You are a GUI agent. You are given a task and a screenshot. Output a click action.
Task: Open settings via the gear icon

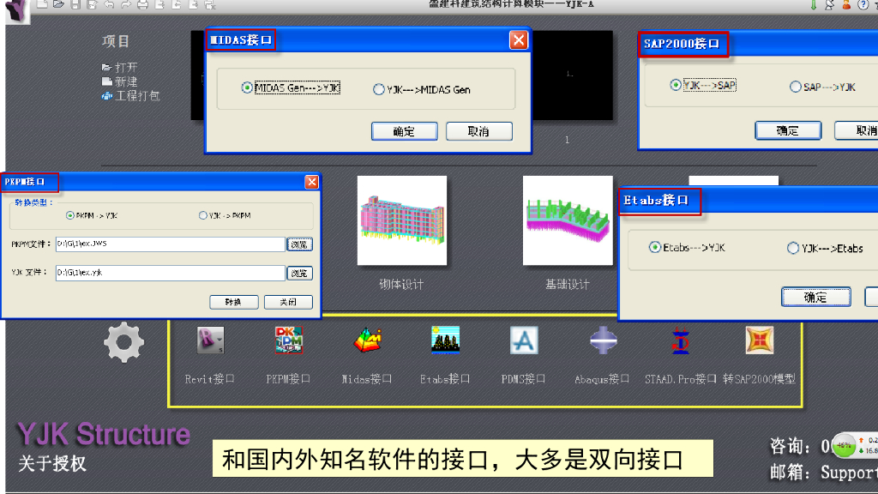pos(123,342)
